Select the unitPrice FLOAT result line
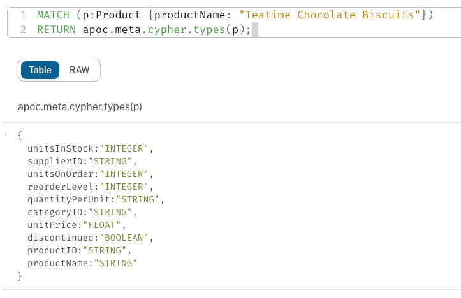Image resolution: width=461 pixels, height=298 pixels. click(77, 225)
